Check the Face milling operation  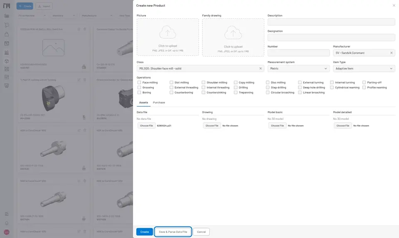point(139,82)
